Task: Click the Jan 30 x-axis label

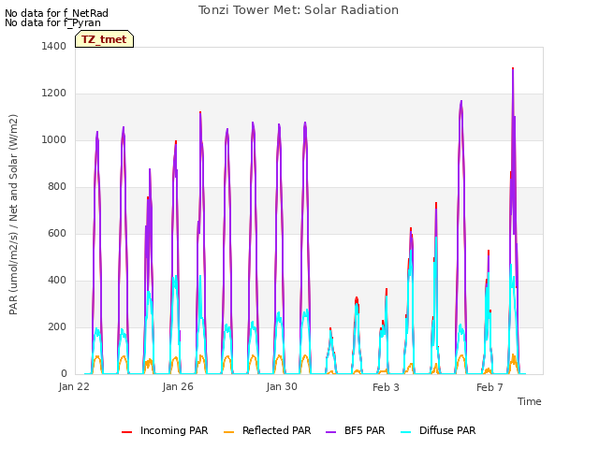Action: (x=282, y=386)
